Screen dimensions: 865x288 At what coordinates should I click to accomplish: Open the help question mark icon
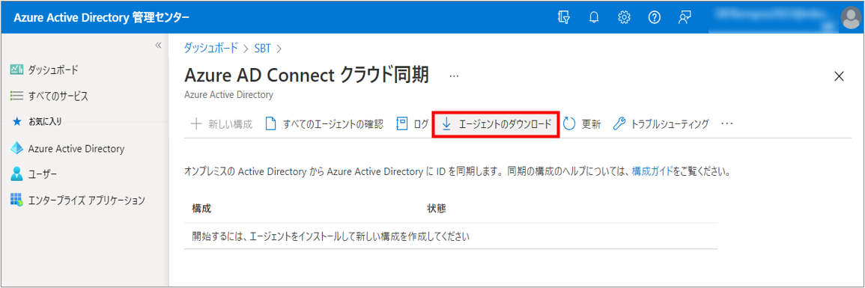(655, 18)
